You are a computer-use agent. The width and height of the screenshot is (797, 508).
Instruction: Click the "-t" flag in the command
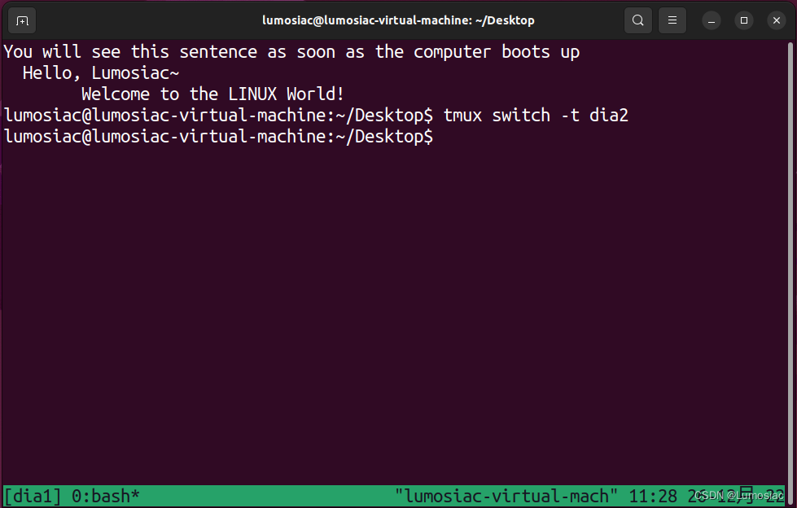(x=570, y=116)
